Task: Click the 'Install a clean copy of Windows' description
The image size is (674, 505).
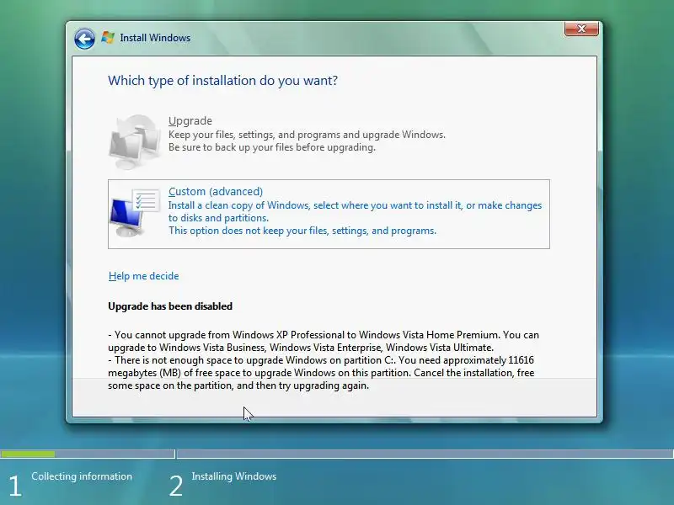Action: tap(355, 211)
